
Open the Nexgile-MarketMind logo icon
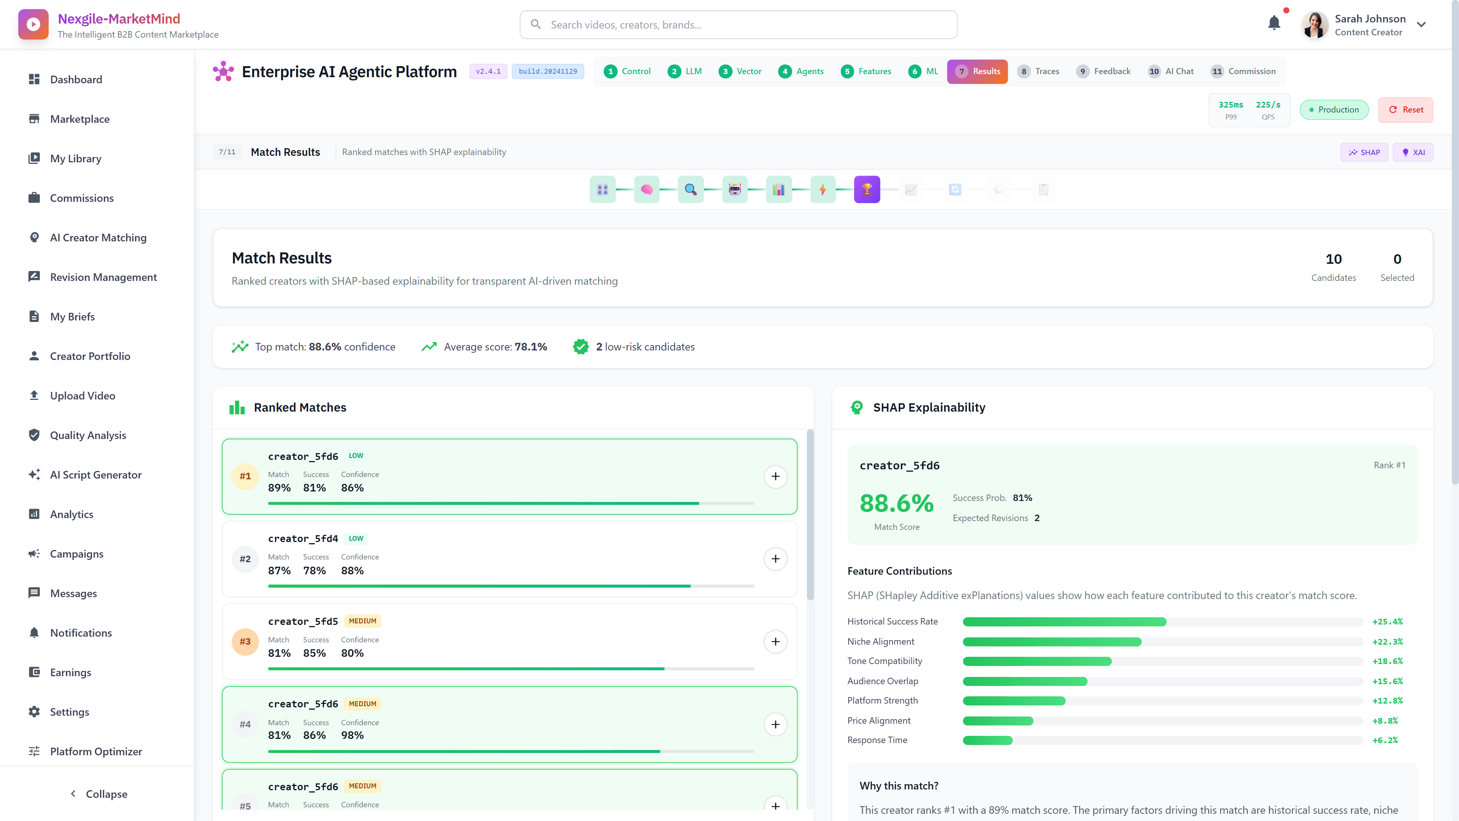33,24
